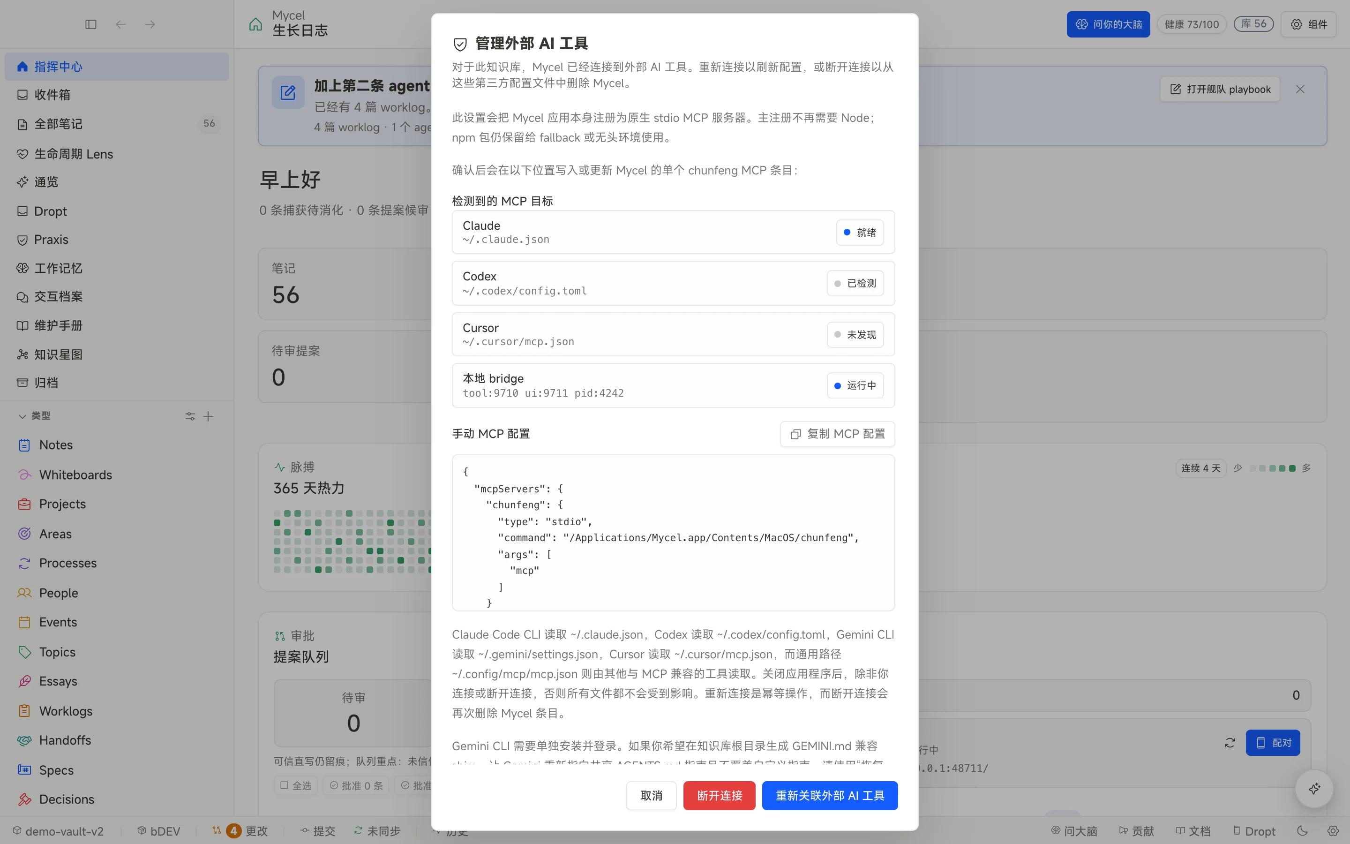This screenshot has height=844, width=1350.
Task: Click 打开舰队 playbook button
Action: [1220, 89]
